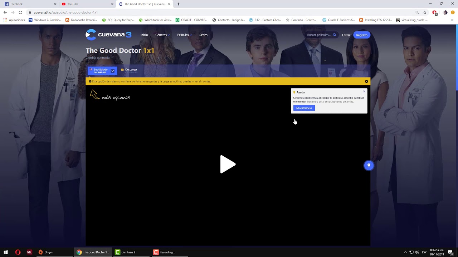Launch Opera from the taskbar
Screen dimensions: 458x257
click(18, 252)
